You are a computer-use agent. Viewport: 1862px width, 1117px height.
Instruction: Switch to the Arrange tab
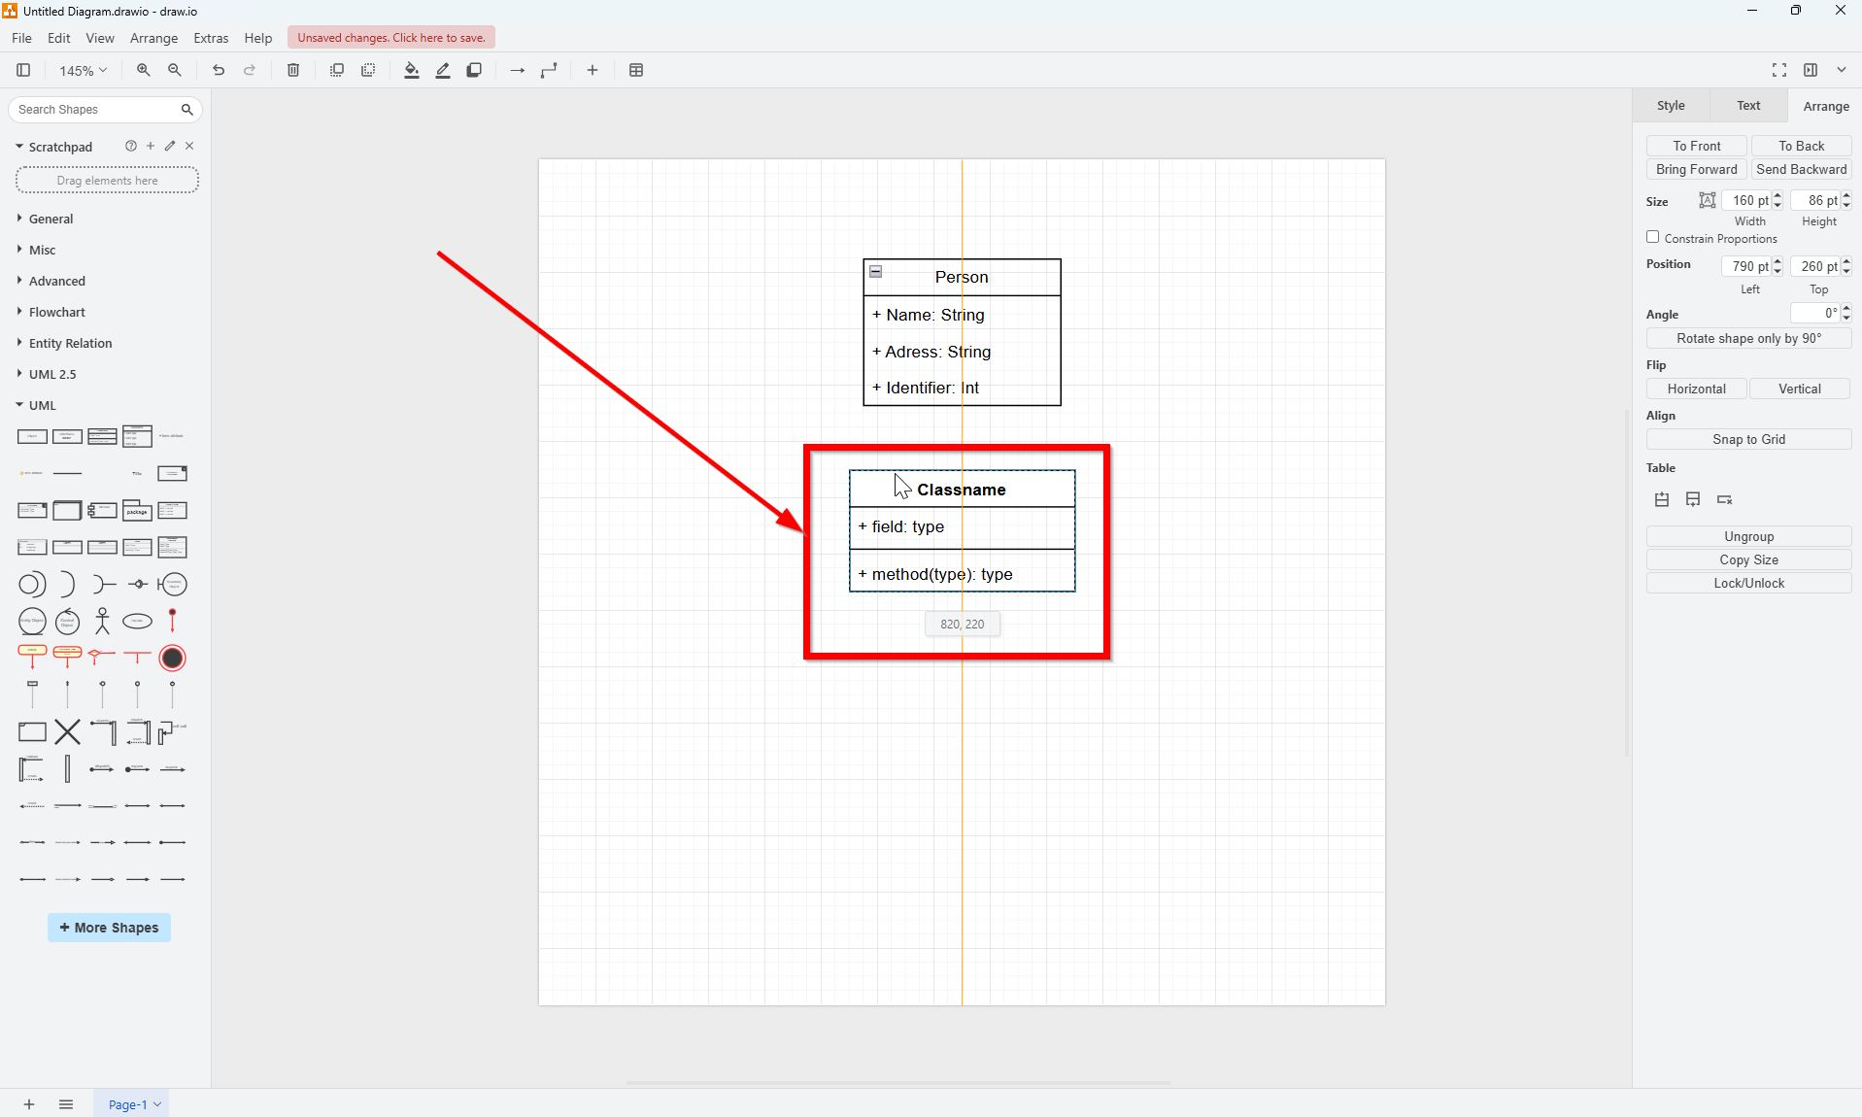[x=1825, y=105]
